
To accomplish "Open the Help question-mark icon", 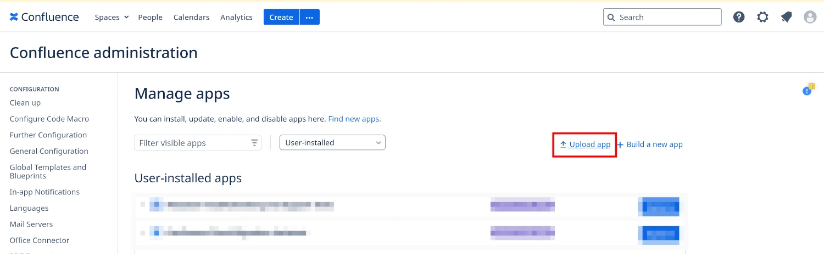I will (739, 17).
